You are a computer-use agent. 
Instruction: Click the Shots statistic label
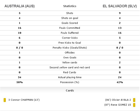70,13
